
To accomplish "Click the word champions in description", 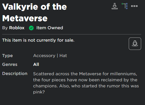I will 45,86.
